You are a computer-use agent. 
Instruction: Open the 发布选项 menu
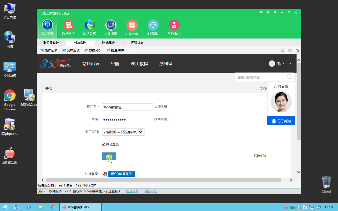pyautogui.click(x=71, y=50)
